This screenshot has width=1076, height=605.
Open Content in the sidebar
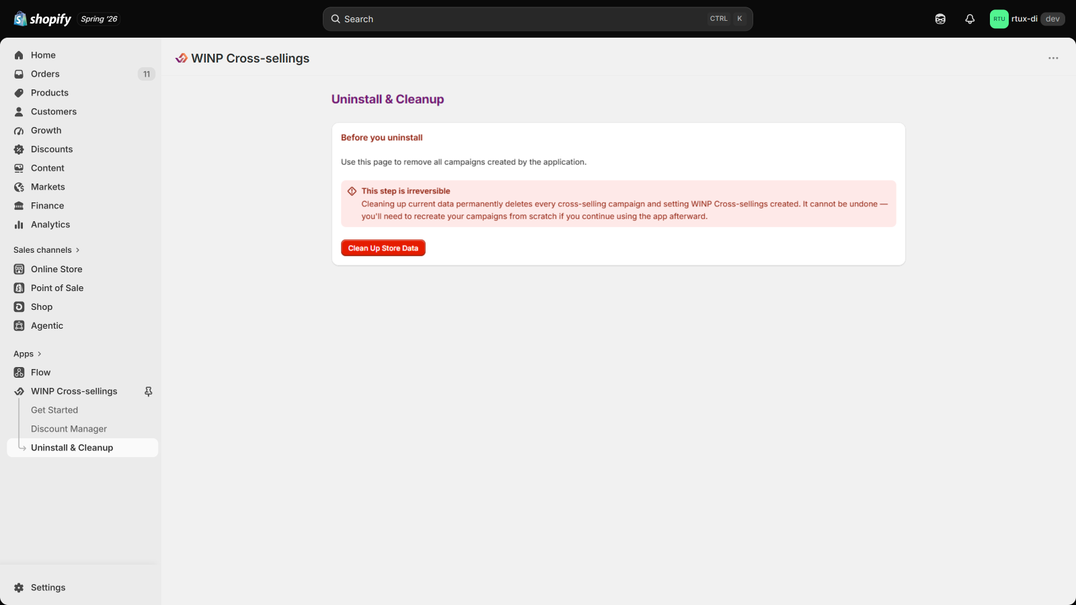(82, 168)
